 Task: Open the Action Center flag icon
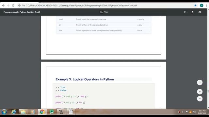pyautogui.click(x=187, y=112)
